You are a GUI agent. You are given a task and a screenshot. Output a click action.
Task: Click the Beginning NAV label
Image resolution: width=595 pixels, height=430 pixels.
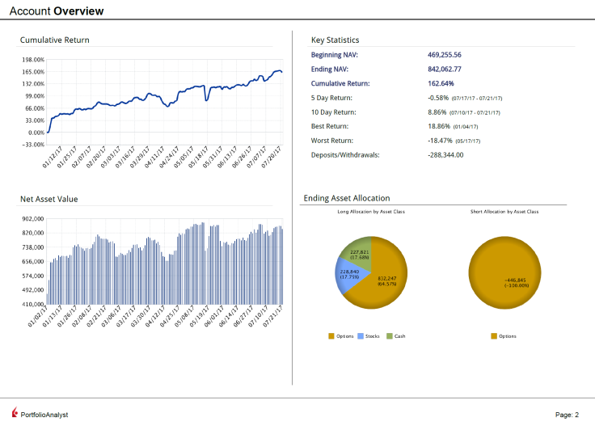[x=335, y=55]
